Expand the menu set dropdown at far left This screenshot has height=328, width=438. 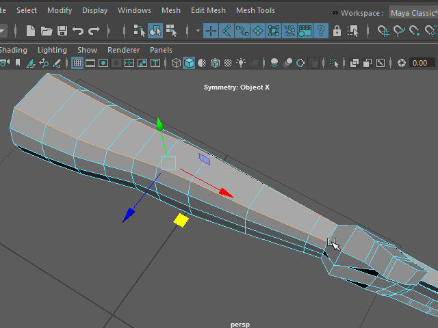(x=3, y=31)
